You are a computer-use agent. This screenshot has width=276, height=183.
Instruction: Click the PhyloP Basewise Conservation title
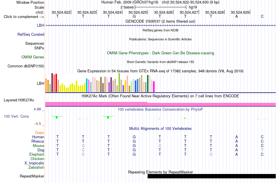[x=160, y=110]
